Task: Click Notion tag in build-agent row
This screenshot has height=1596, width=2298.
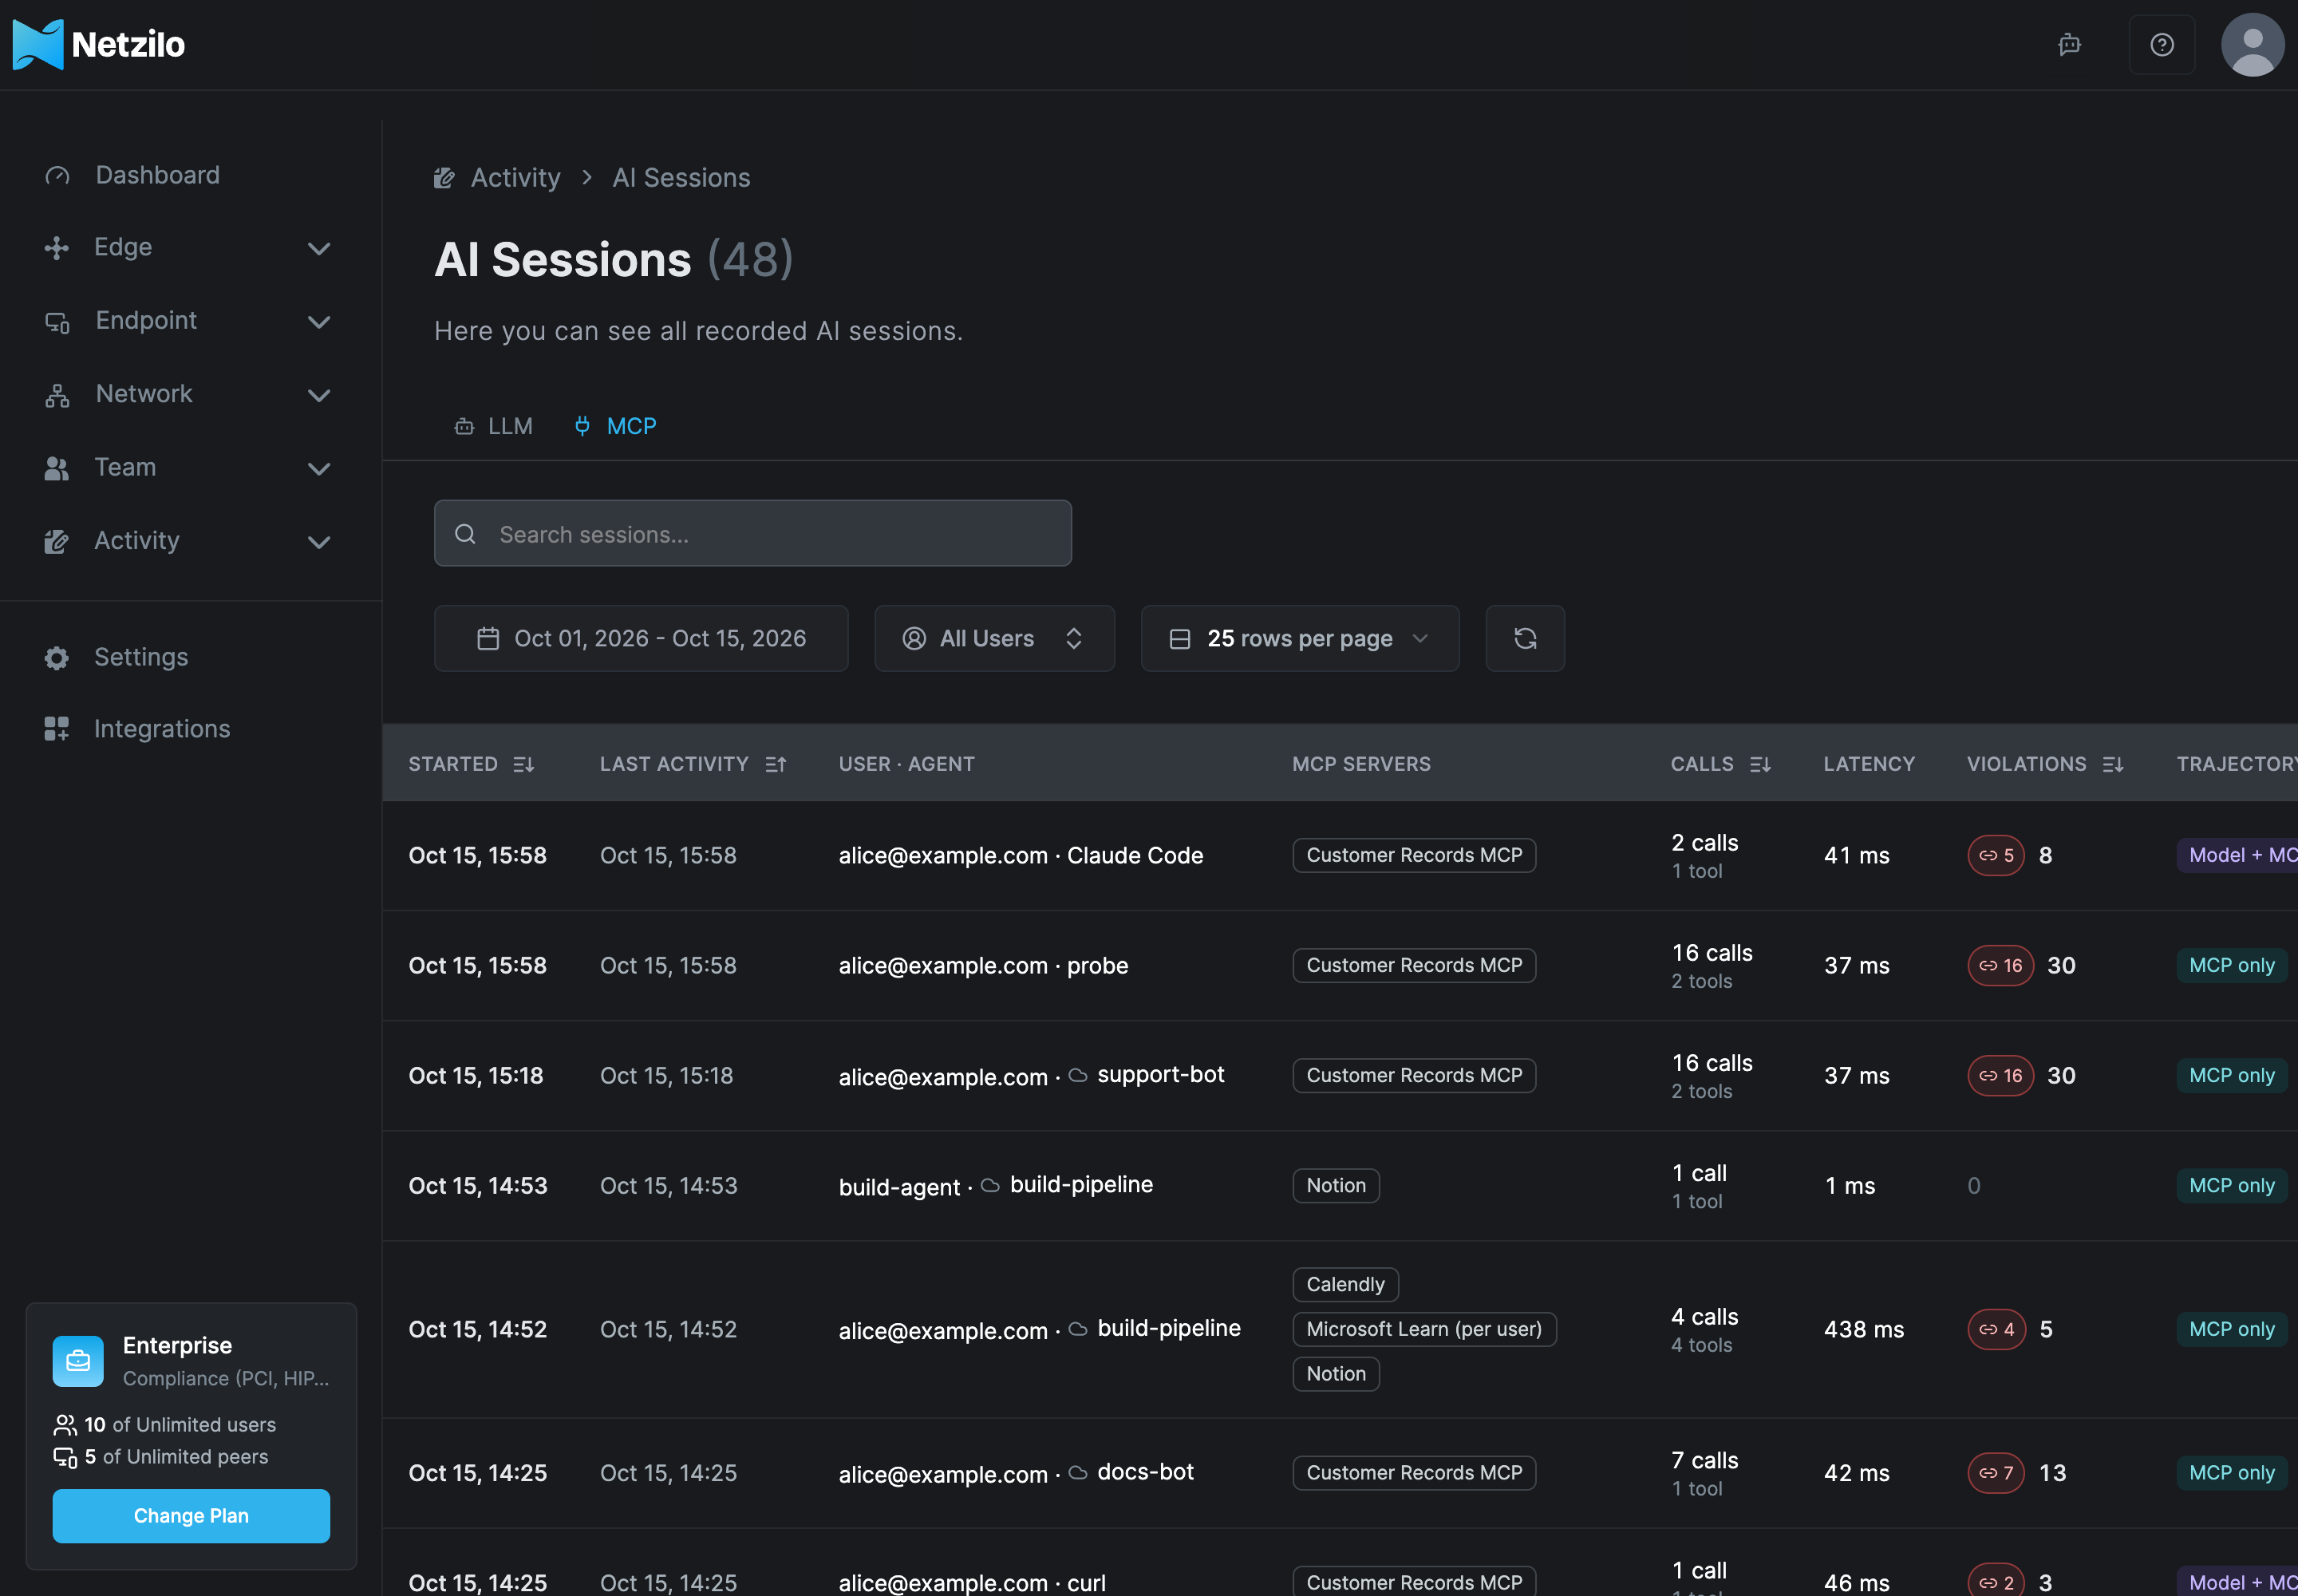Action: (1336, 1185)
